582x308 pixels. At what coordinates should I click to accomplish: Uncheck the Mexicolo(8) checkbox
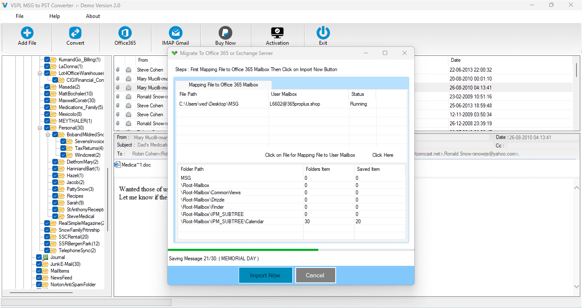[47, 114]
